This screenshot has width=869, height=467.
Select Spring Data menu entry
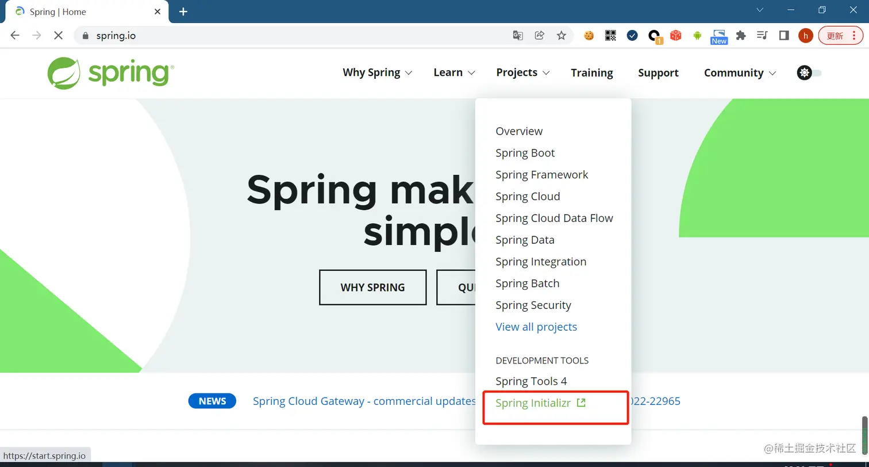point(525,240)
